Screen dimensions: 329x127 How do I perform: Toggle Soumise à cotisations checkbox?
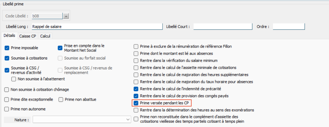[x=7, y=58]
